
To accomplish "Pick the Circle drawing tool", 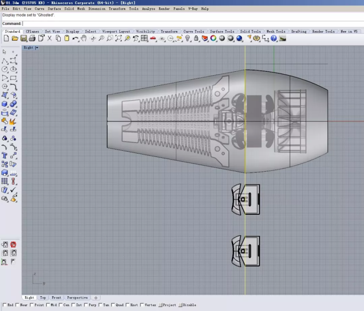I will coord(5,69).
